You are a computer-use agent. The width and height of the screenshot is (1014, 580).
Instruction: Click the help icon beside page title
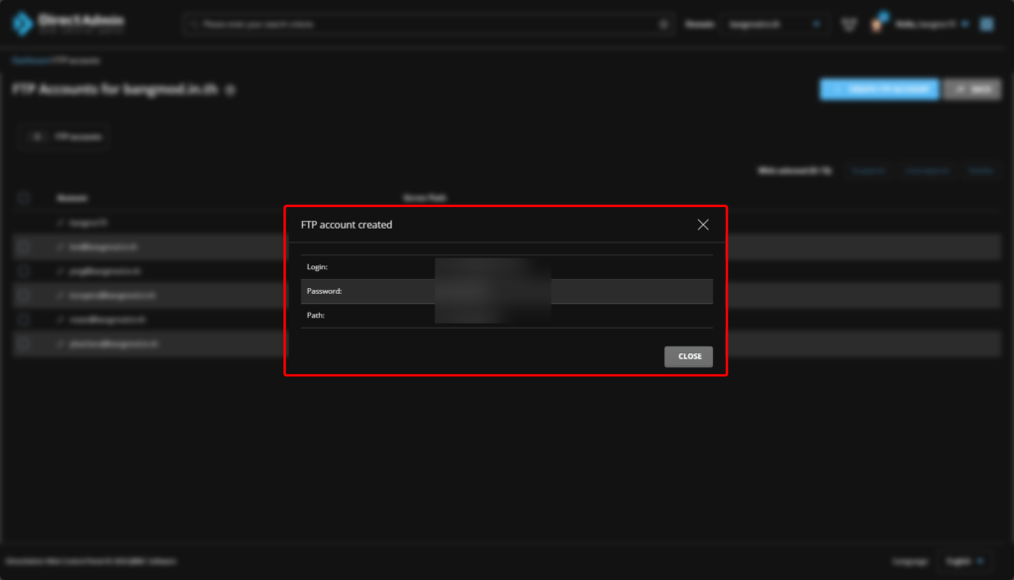coord(231,90)
